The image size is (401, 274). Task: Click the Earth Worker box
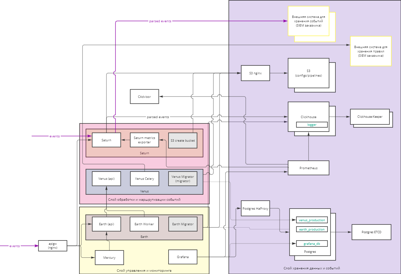coord(145,224)
